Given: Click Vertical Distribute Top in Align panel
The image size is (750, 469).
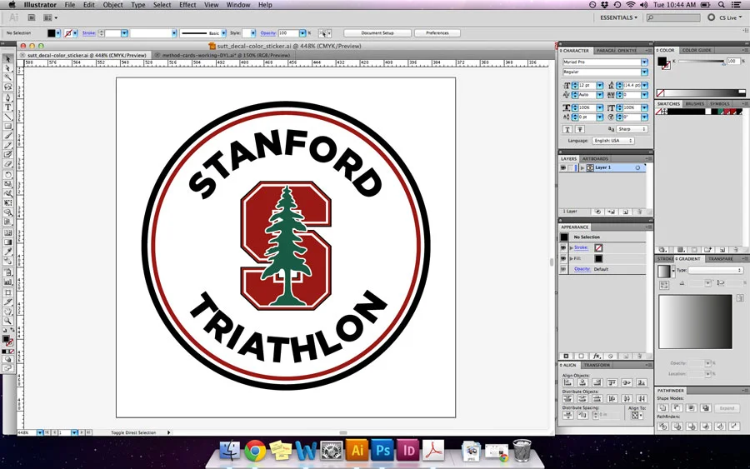Looking at the screenshot, I should coord(568,399).
